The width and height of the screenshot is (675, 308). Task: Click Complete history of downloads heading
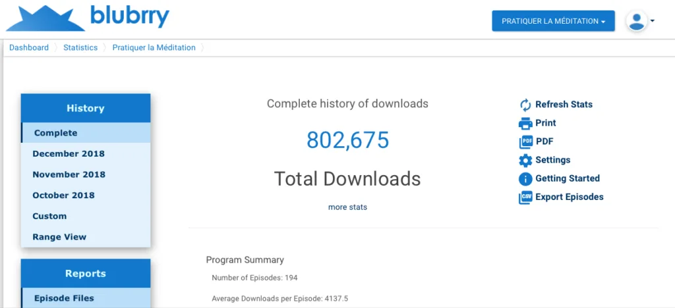pos(347,103)
